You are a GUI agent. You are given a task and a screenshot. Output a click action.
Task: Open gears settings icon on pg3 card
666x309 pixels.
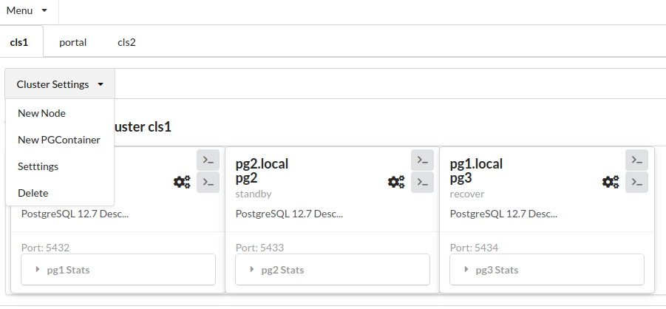click(611, 183)
